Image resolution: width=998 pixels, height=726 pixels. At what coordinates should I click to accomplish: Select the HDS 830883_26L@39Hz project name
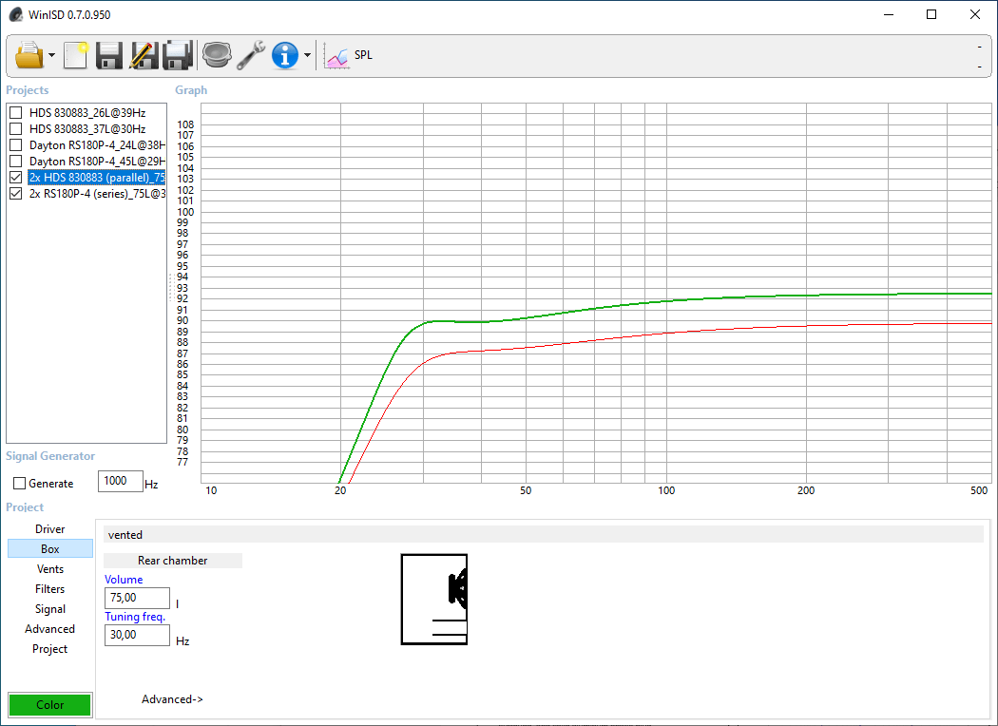[x=87, y=113]
